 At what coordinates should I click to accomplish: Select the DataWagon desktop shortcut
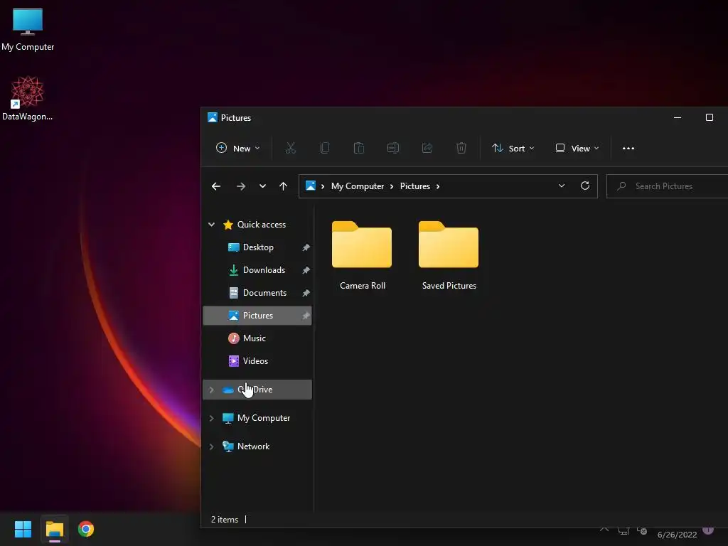(x=28, y=98)
